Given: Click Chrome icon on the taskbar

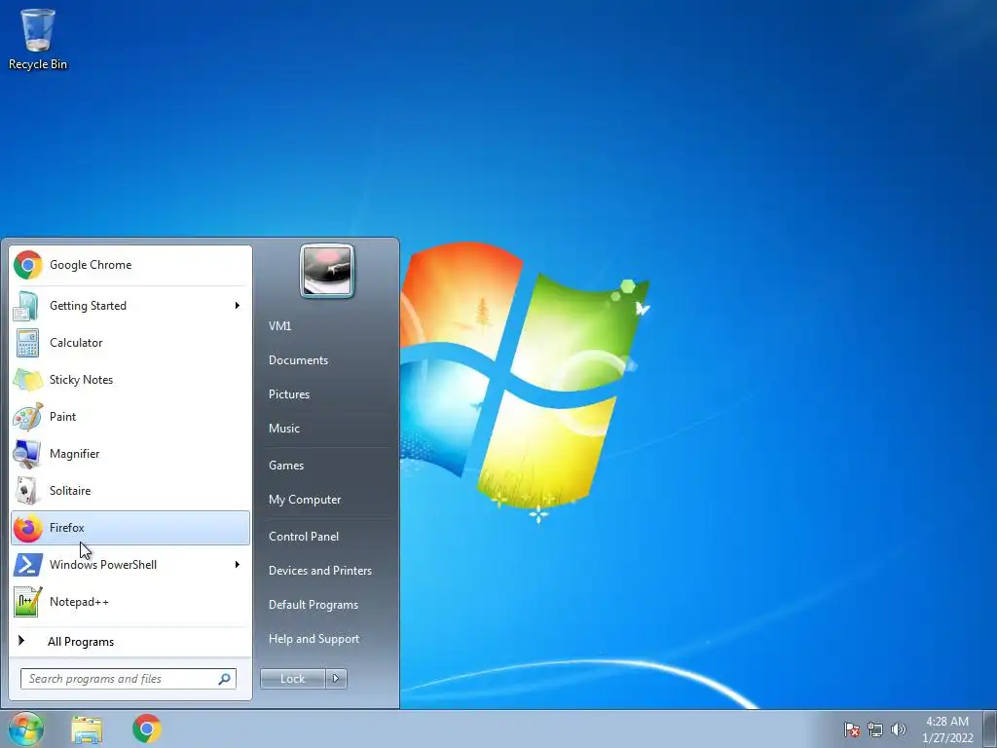Looking at the screenshot, I should pos(147,729).
